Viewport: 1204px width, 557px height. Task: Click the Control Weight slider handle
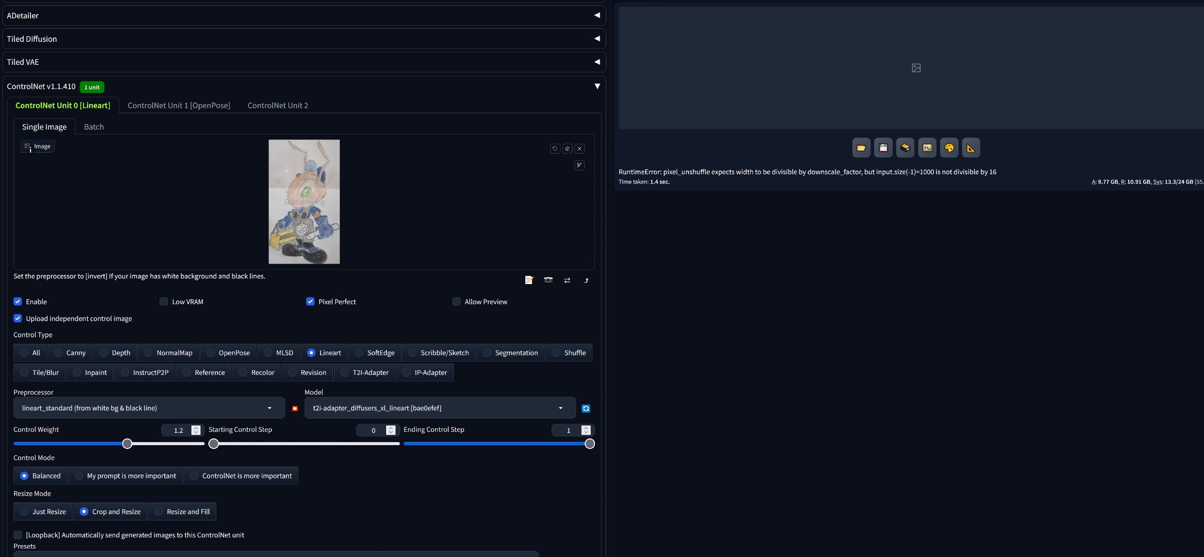(x=127, y=444)
